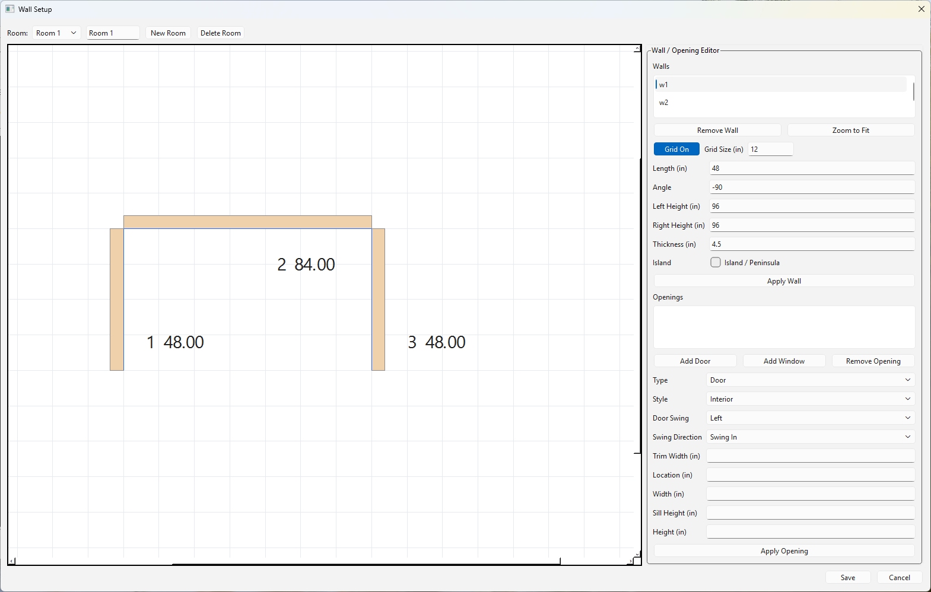The width and height of the screenshot is (931, 592).
Task: Click the Wall Setup window icon
Action: point(9,9)
